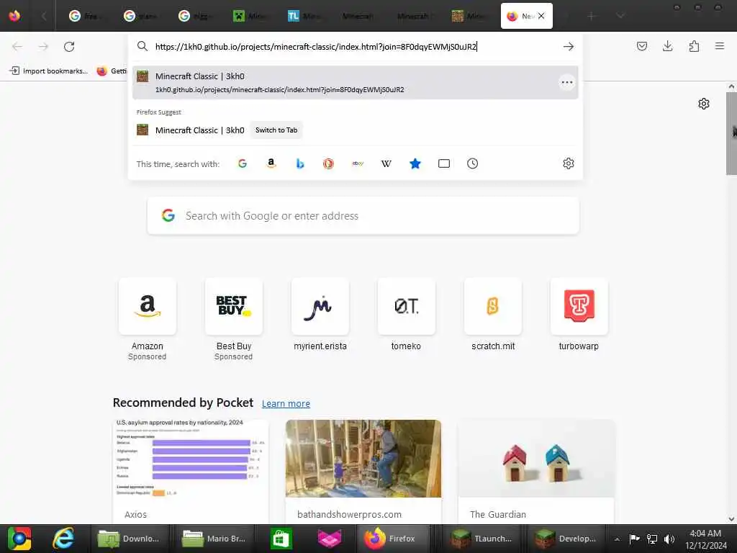Viewport: 737px width, 553px height.
Task: Search this time with eBay icon
Action: tap(358, 163)
